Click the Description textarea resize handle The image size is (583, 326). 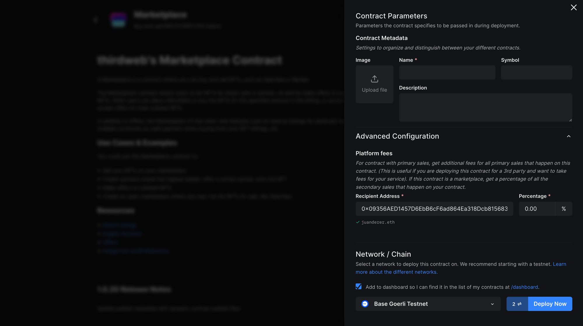pos(570,120)
